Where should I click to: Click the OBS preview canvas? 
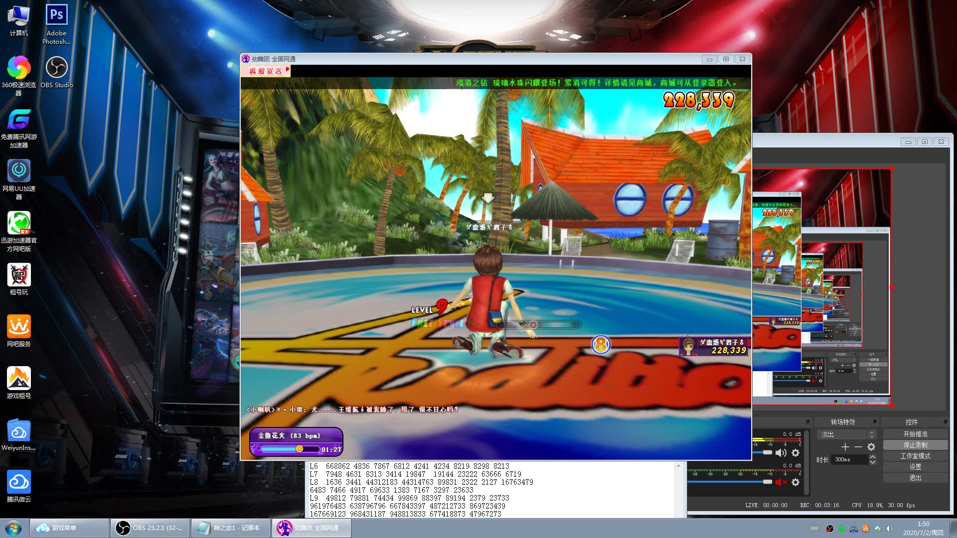[821, 287]
